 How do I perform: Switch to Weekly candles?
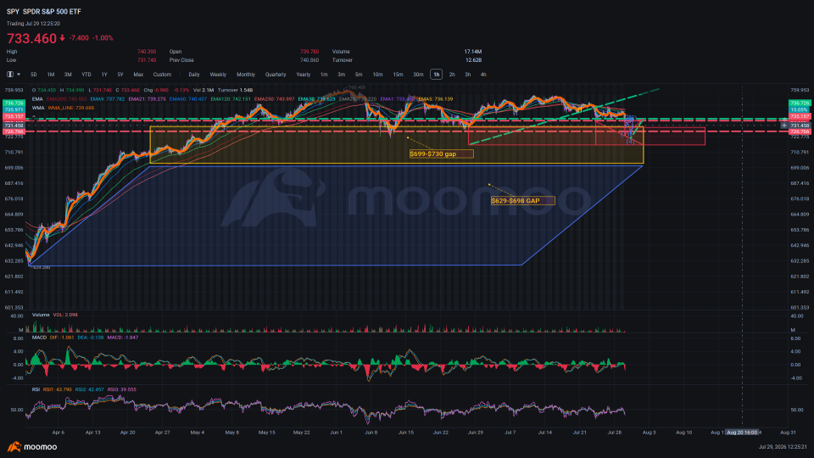(x=218, y=75)
